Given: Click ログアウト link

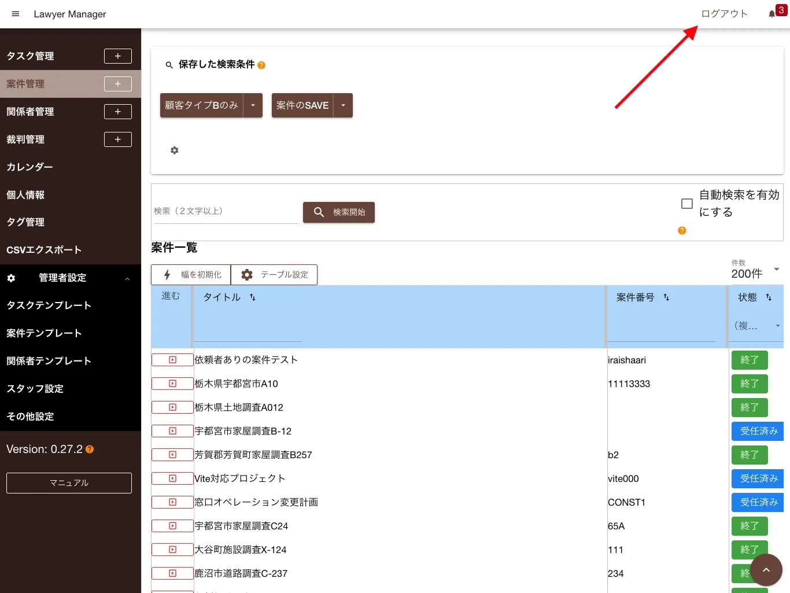Looking at the screenshot, I should tap(724, 14).
